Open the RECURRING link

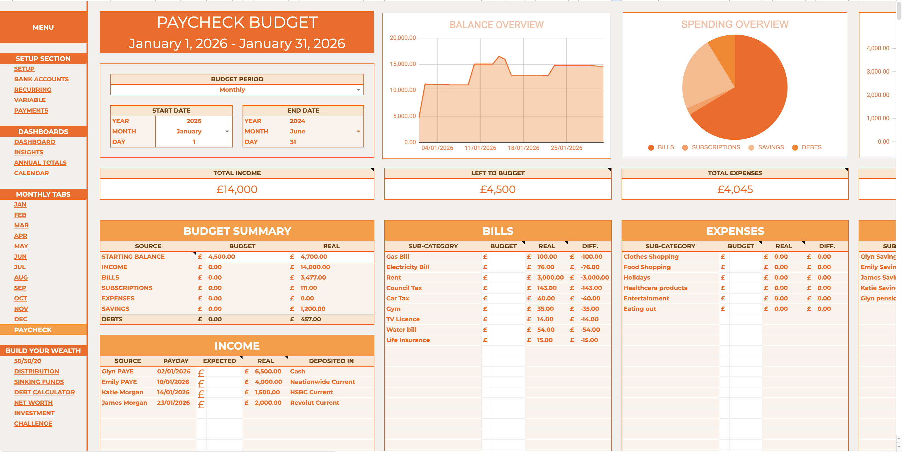[33, 90]
